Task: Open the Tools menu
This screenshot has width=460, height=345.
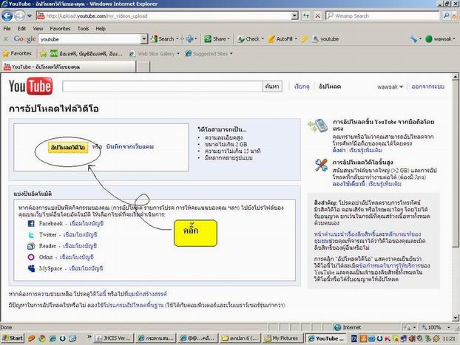Action: [x=83, y=28]
